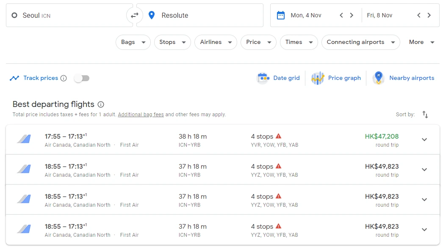This screenshot has height=249, width=443.
Task: Select the 38 h 18 m duration
Action: [x=193, y=137]
